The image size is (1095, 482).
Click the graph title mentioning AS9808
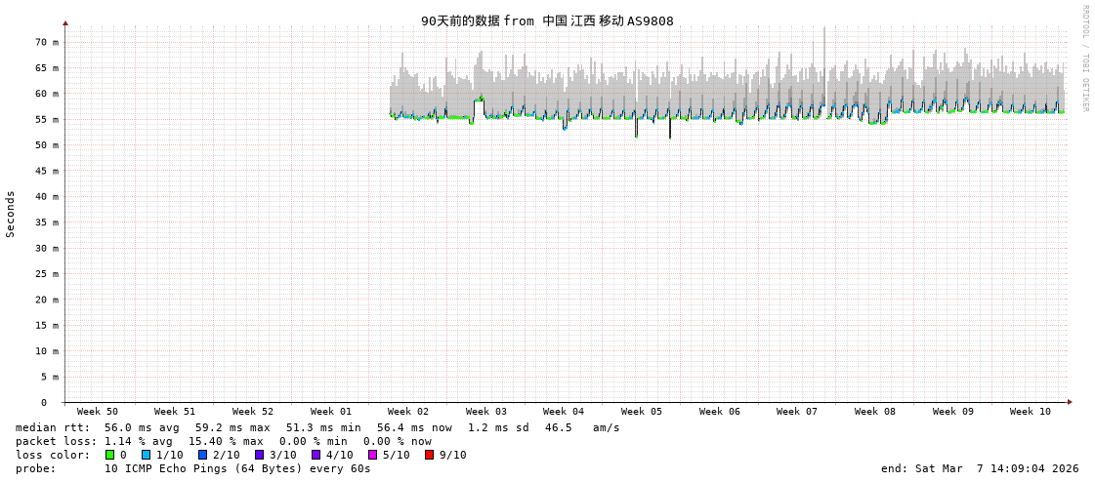click(547, 20)
